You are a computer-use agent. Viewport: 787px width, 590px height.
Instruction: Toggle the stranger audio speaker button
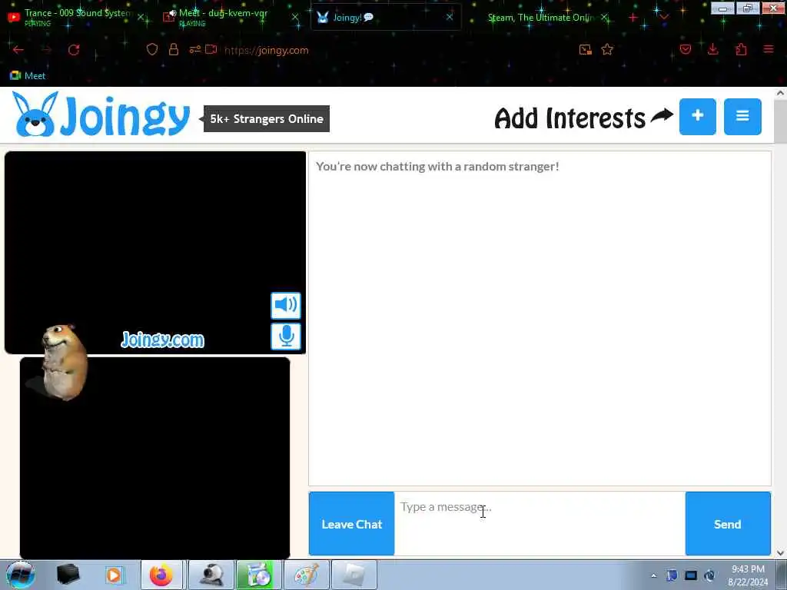click(x=286, y=305)
